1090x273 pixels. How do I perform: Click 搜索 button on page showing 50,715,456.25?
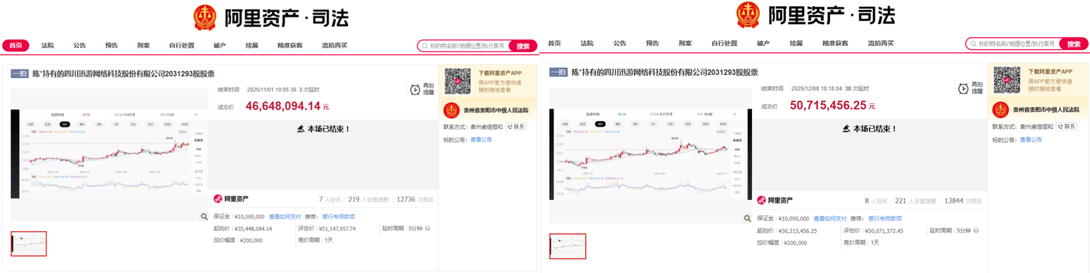[1074, 44]
